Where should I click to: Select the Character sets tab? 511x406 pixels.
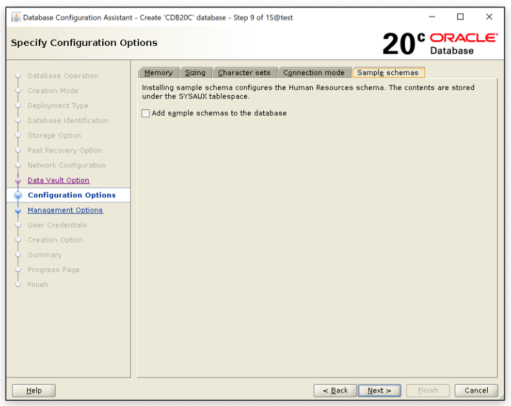(x=245, y=72)
